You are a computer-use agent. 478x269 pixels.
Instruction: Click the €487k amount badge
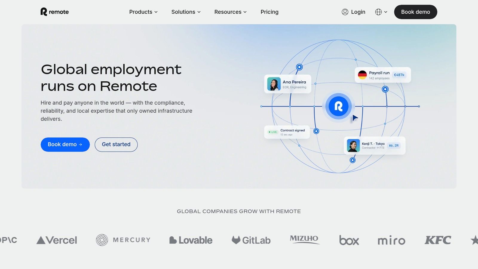pyautogui.click(x=399, y=75)
